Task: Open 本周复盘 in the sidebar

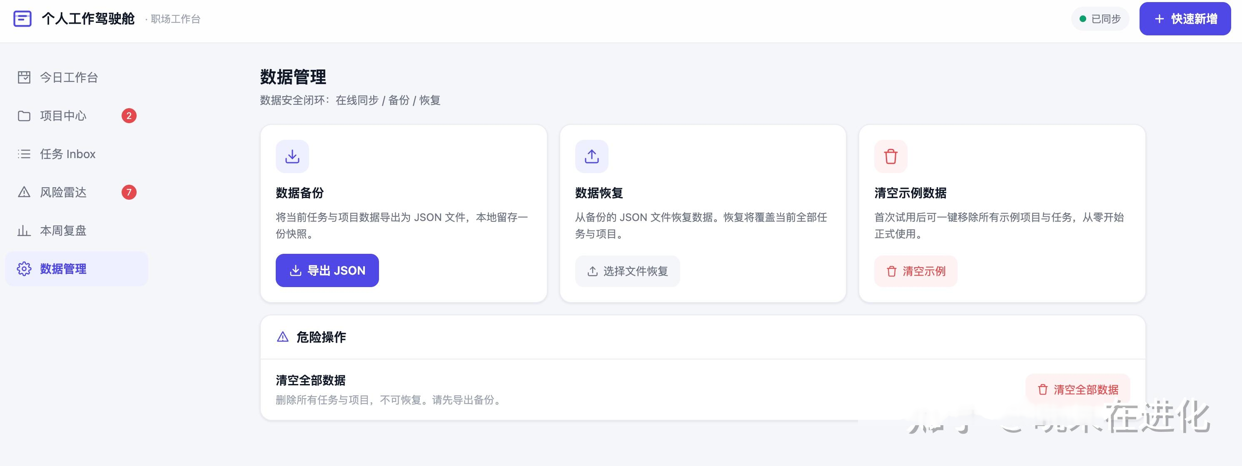Action: (x=77, y=231)
